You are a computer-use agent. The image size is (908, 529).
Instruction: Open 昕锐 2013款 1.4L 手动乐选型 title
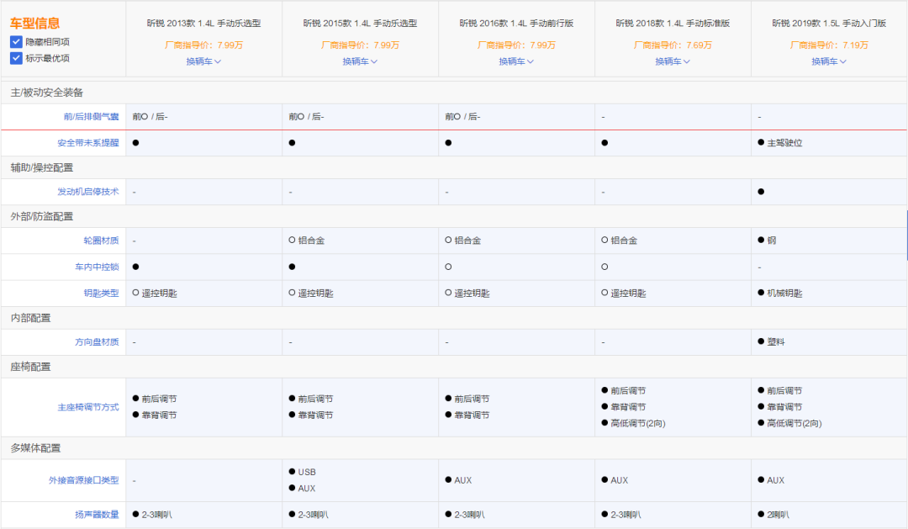click(203, 24)
